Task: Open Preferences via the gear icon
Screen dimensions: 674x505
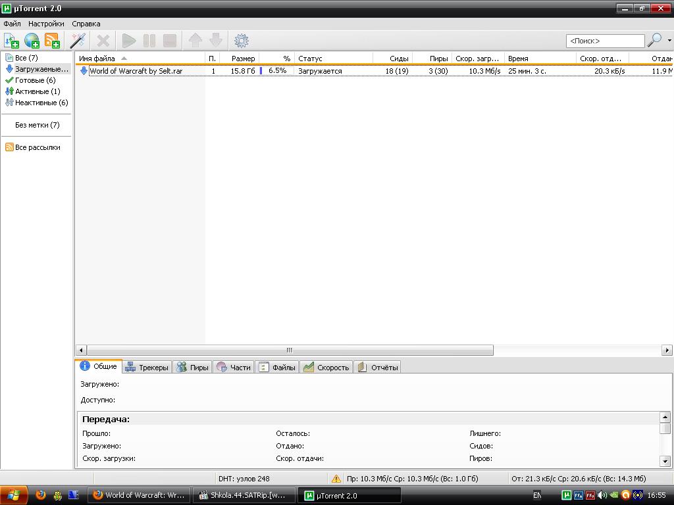Action: coord(241,41)
